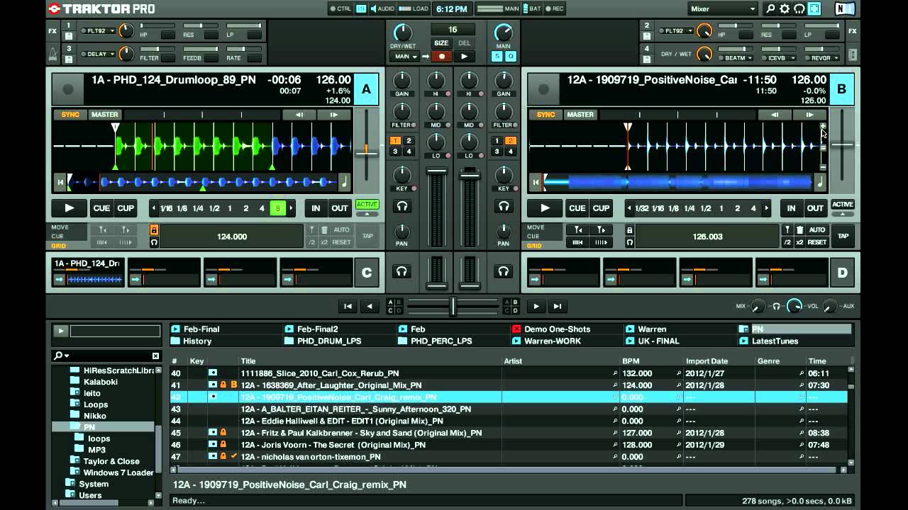Toggle MASTER on Deck A

[104, 115]
